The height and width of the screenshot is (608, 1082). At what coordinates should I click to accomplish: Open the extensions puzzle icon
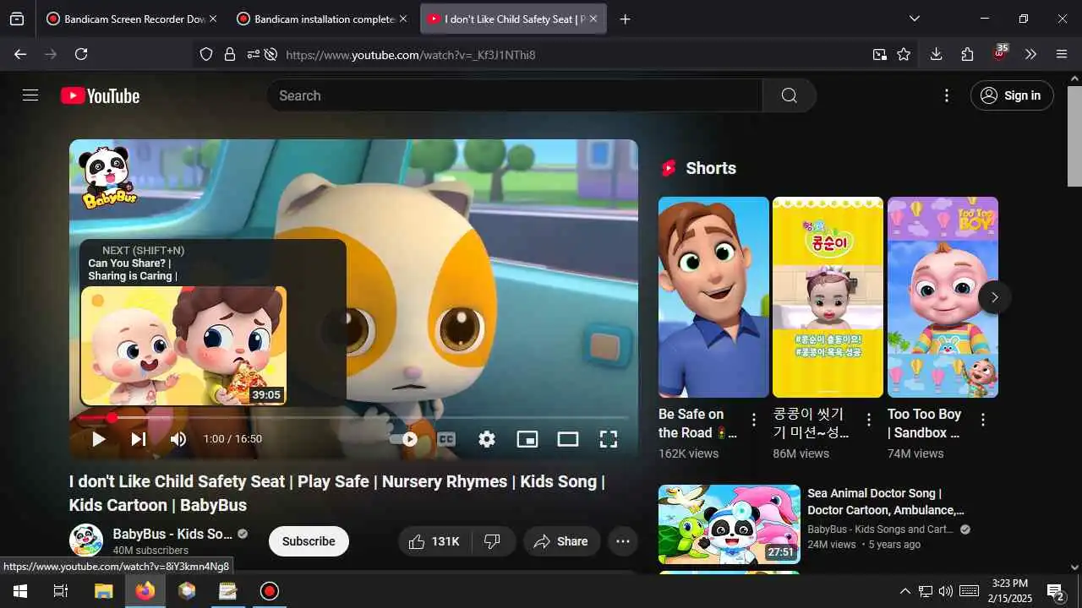point(967,54)
